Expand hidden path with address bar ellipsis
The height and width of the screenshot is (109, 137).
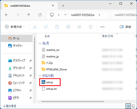[x=66, y=15]
